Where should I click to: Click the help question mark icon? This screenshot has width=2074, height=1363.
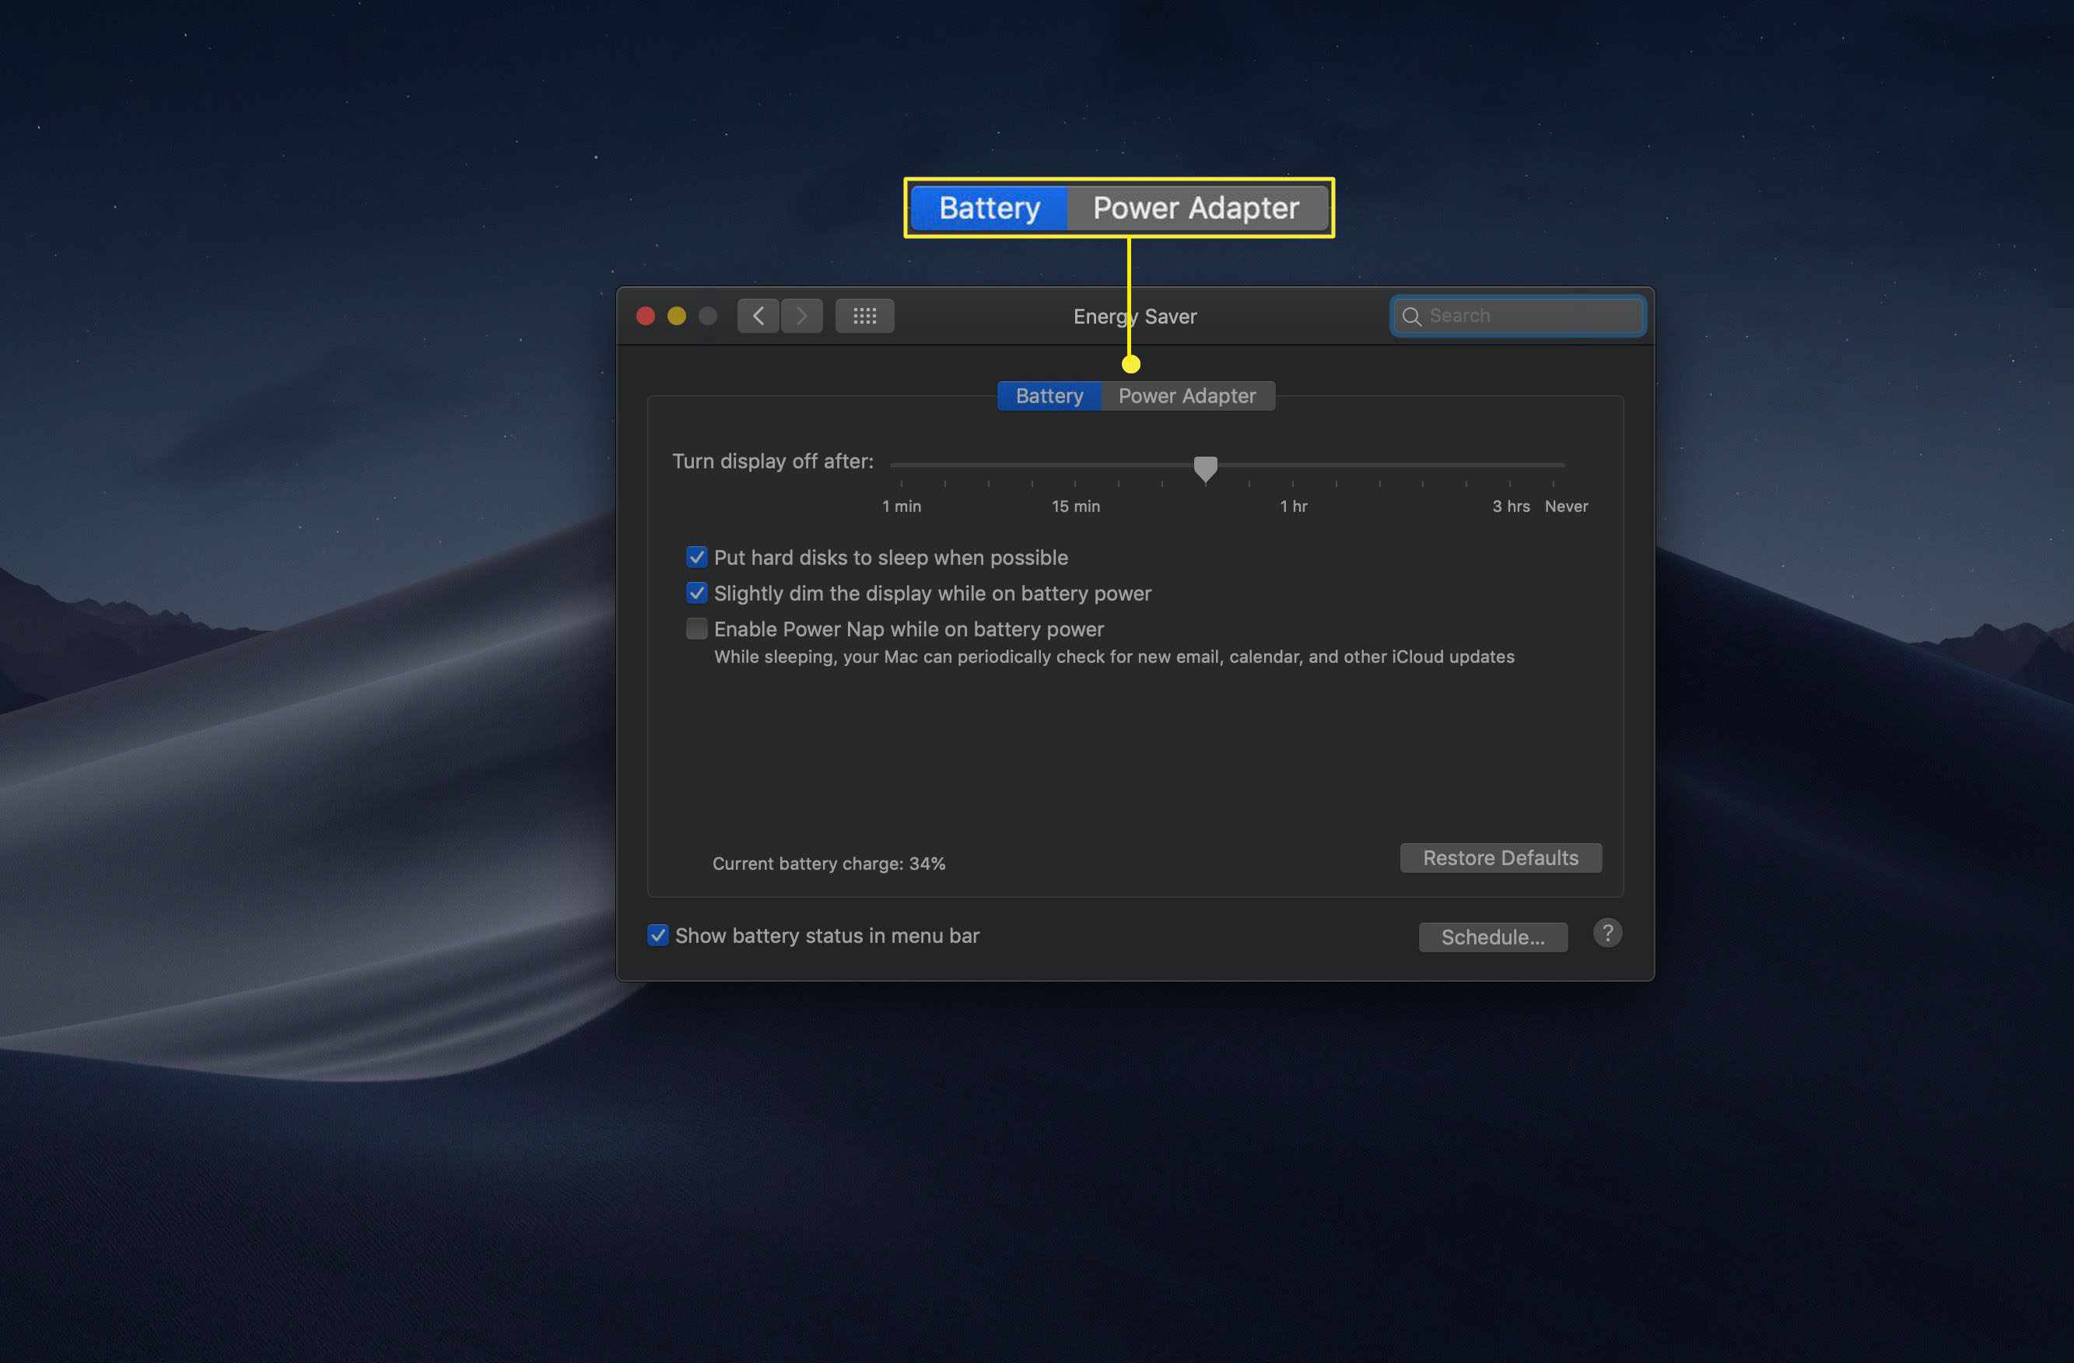1607,934
